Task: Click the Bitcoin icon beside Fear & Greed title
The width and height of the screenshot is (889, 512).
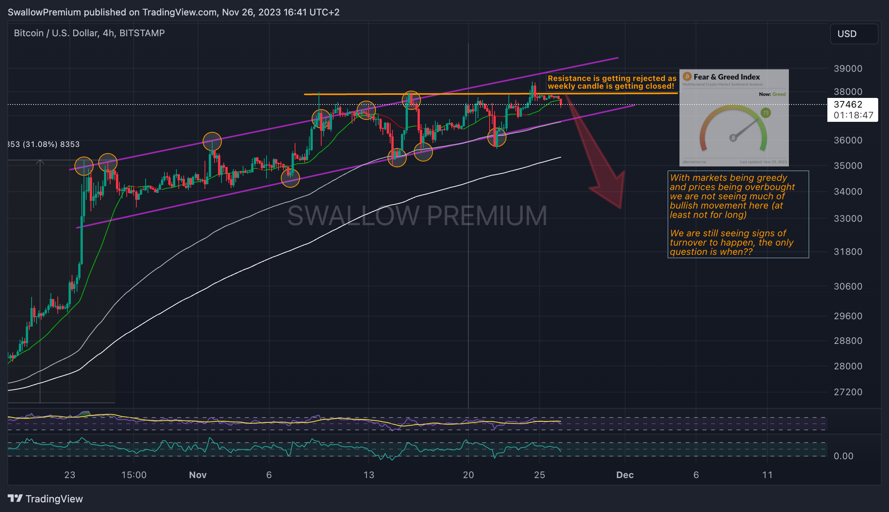Action: coord(687,77)
